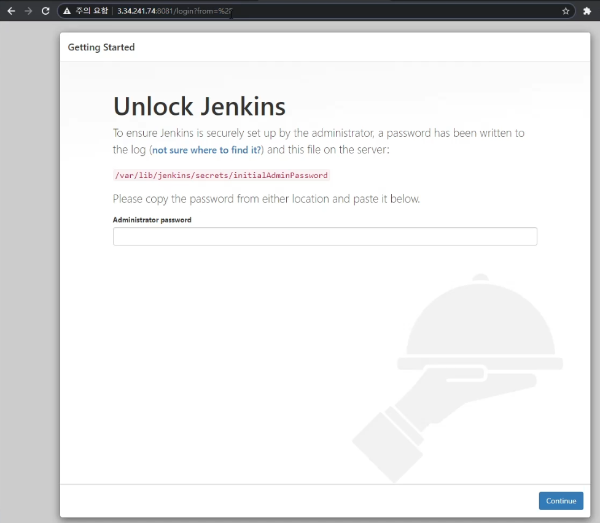This screenshot has height=523, width=600.
Task: Click the initialAdminPassword file path text
Action: [x=221, y=176]
